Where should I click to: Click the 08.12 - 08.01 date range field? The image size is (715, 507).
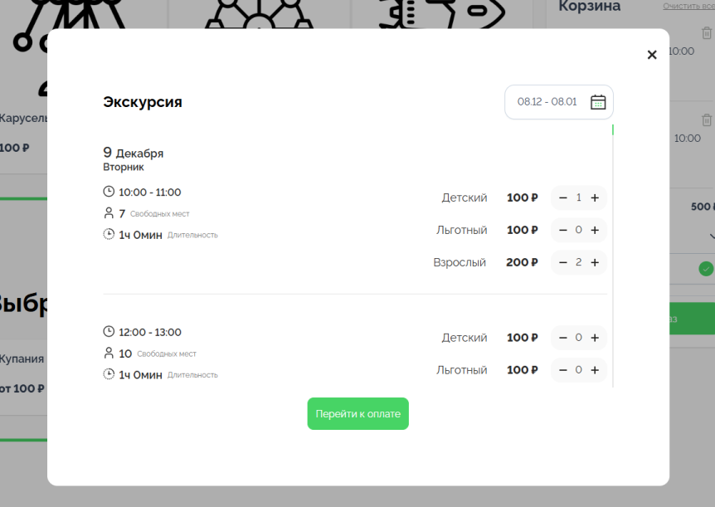coord(547,102)
